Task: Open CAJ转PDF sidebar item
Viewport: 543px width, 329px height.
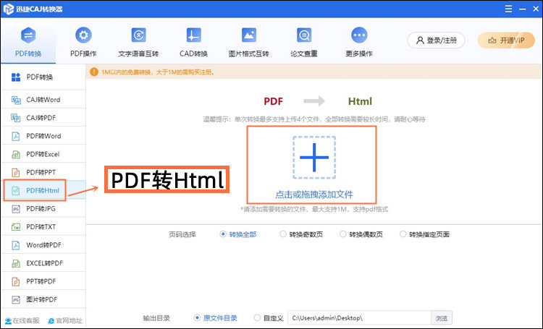Action: click(43, 118)
